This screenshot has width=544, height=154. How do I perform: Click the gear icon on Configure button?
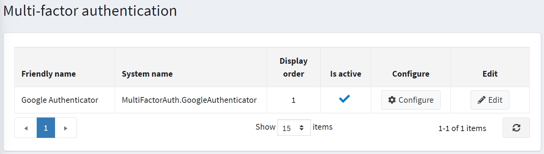392,100
